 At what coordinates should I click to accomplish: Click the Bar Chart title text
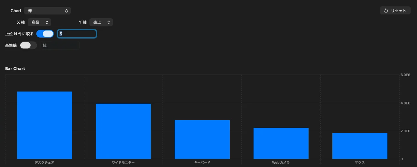coord(15,69)
